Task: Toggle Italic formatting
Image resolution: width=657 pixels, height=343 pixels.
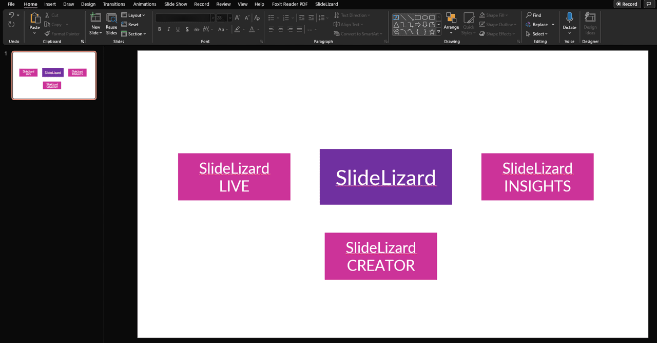Action: coord(169,29)
